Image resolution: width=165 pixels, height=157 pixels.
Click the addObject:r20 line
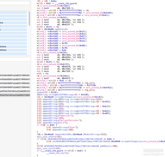[77, 146]
